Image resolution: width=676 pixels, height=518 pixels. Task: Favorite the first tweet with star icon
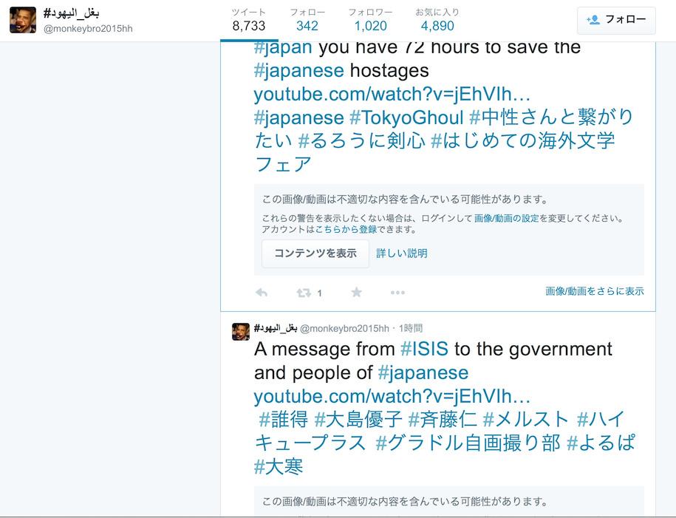point(357,293)
